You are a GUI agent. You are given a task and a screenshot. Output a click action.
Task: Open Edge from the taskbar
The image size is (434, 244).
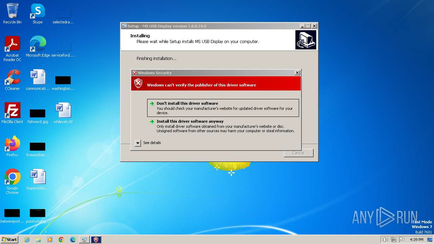click(73, 240)
